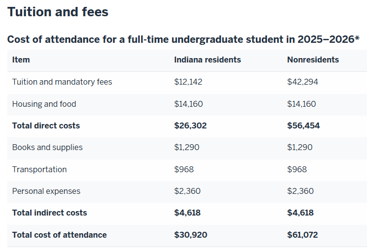Image resolution: width=367 pixels, height=248 pixels.
Task: Click the $12,142 Indiana resident tuition value
Action: 188,82
